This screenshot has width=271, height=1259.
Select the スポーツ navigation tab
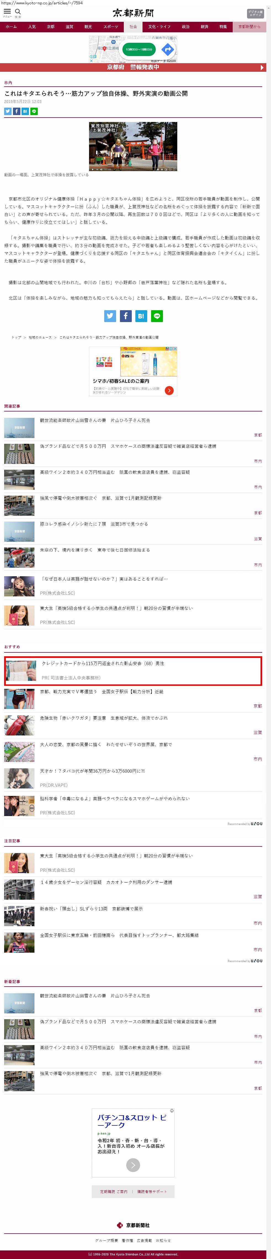click(x=111, y=26)
